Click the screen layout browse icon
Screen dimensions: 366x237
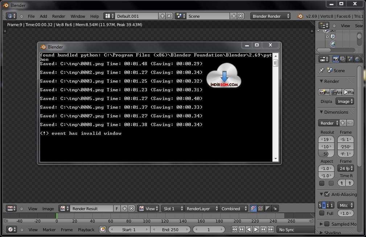109,16
